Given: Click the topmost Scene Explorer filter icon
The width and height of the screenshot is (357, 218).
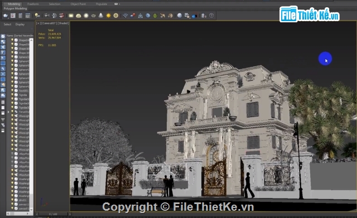Looking at the screenshot, I should pos(3,36).
